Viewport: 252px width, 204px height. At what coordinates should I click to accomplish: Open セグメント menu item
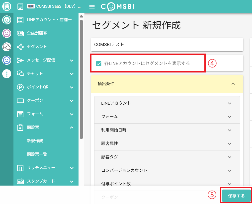pos(46,47)
